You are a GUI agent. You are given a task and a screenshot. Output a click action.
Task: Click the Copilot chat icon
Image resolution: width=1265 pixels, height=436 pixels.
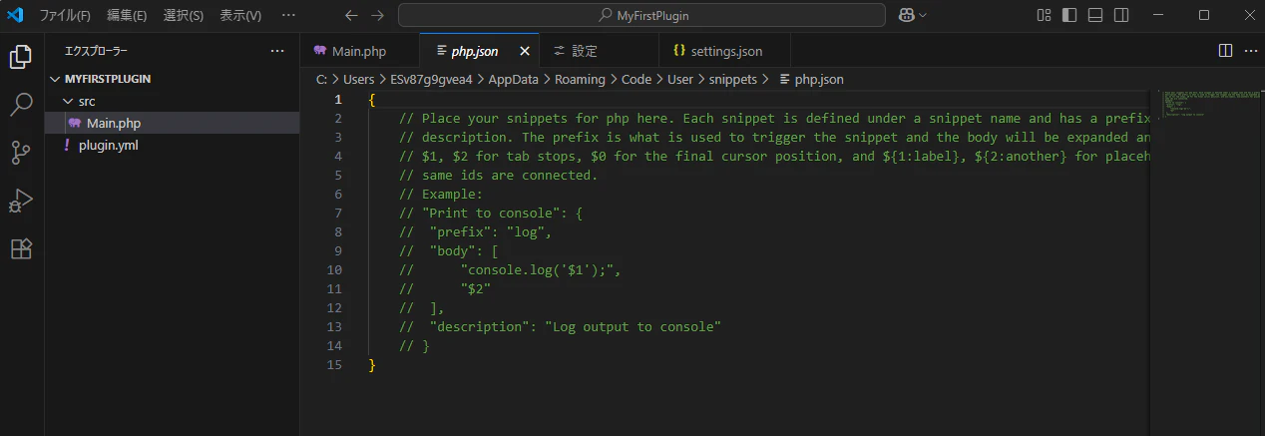click(907, 15)
